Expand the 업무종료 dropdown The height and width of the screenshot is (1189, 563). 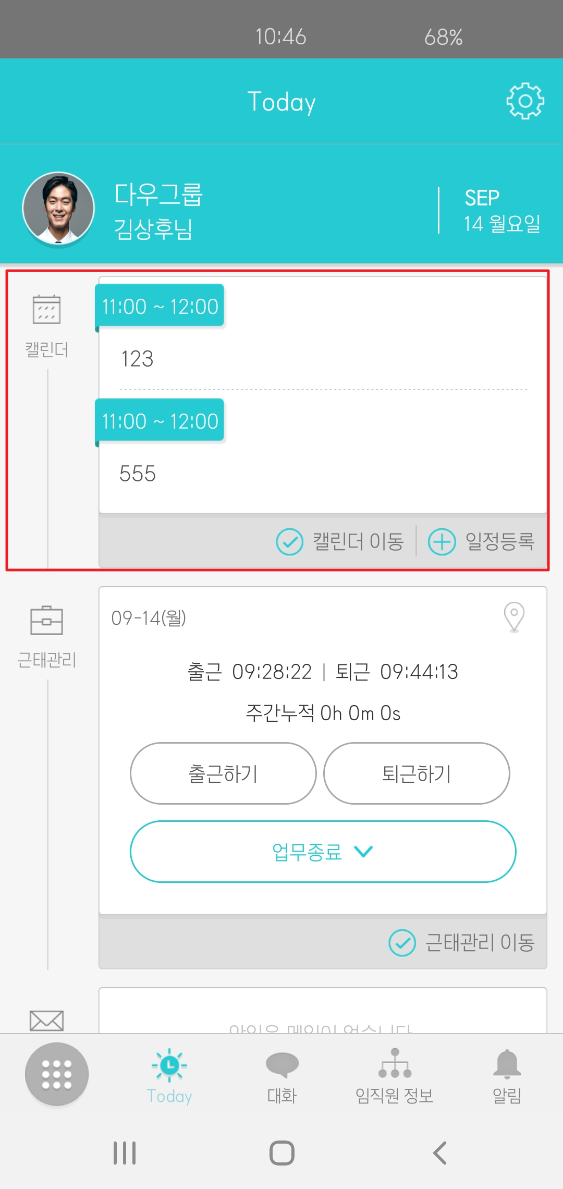[x=323, y=852]
